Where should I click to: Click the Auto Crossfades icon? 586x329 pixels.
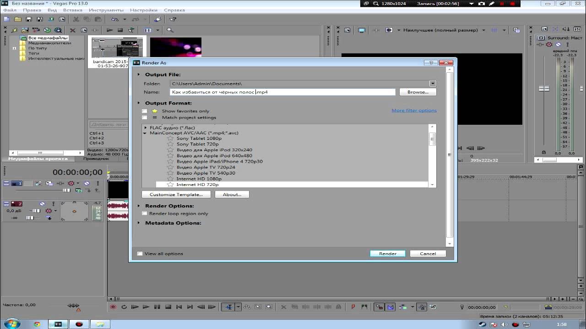390,307
